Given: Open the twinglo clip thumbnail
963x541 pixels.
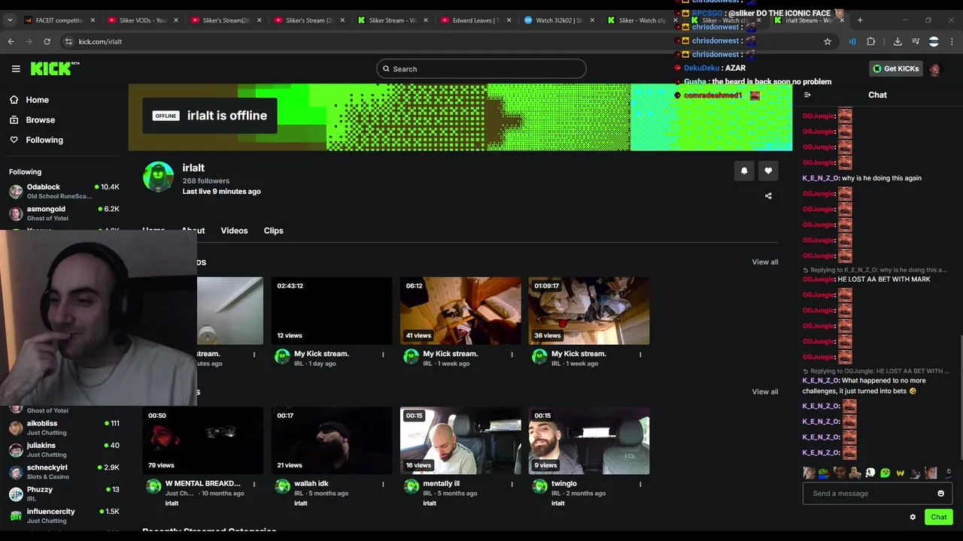Looking at the screenshot, I should [x=589, y=441].
